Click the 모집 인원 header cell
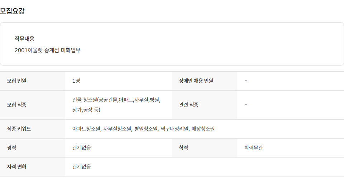The width and height of the screenshot is (349, 189). point(17,81)
